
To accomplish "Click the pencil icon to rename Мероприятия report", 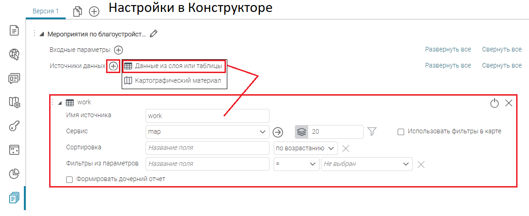I will pyautogui.click(x=154, y=34).
